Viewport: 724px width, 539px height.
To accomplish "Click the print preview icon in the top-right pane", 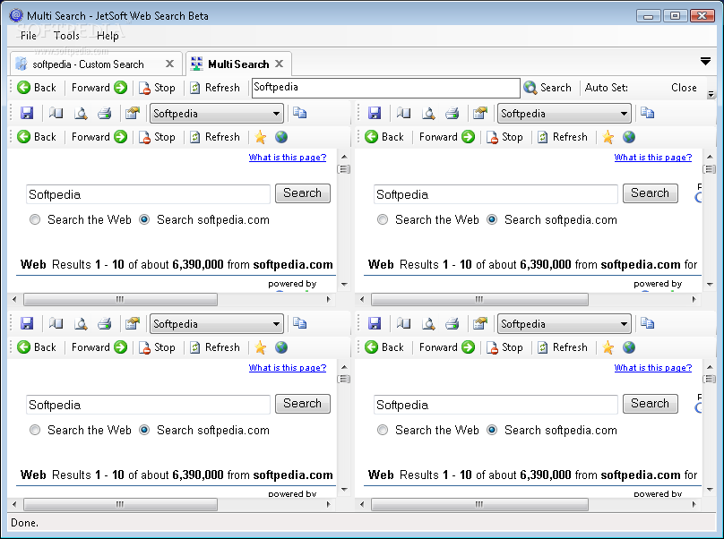I will [x=428, y=113].
